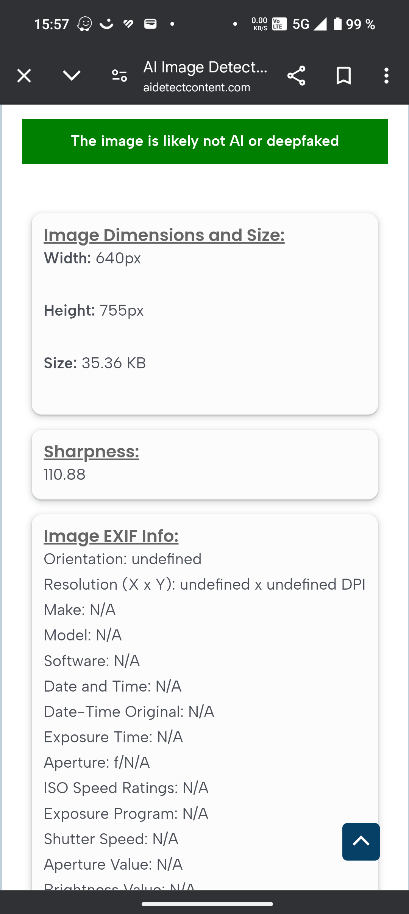Tap the green not-AI result banner

click(x=205, y=141)
